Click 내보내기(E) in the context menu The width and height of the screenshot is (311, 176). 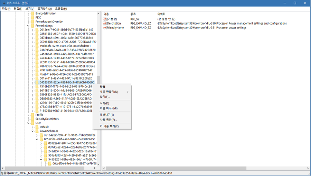(x=107, y=115)
